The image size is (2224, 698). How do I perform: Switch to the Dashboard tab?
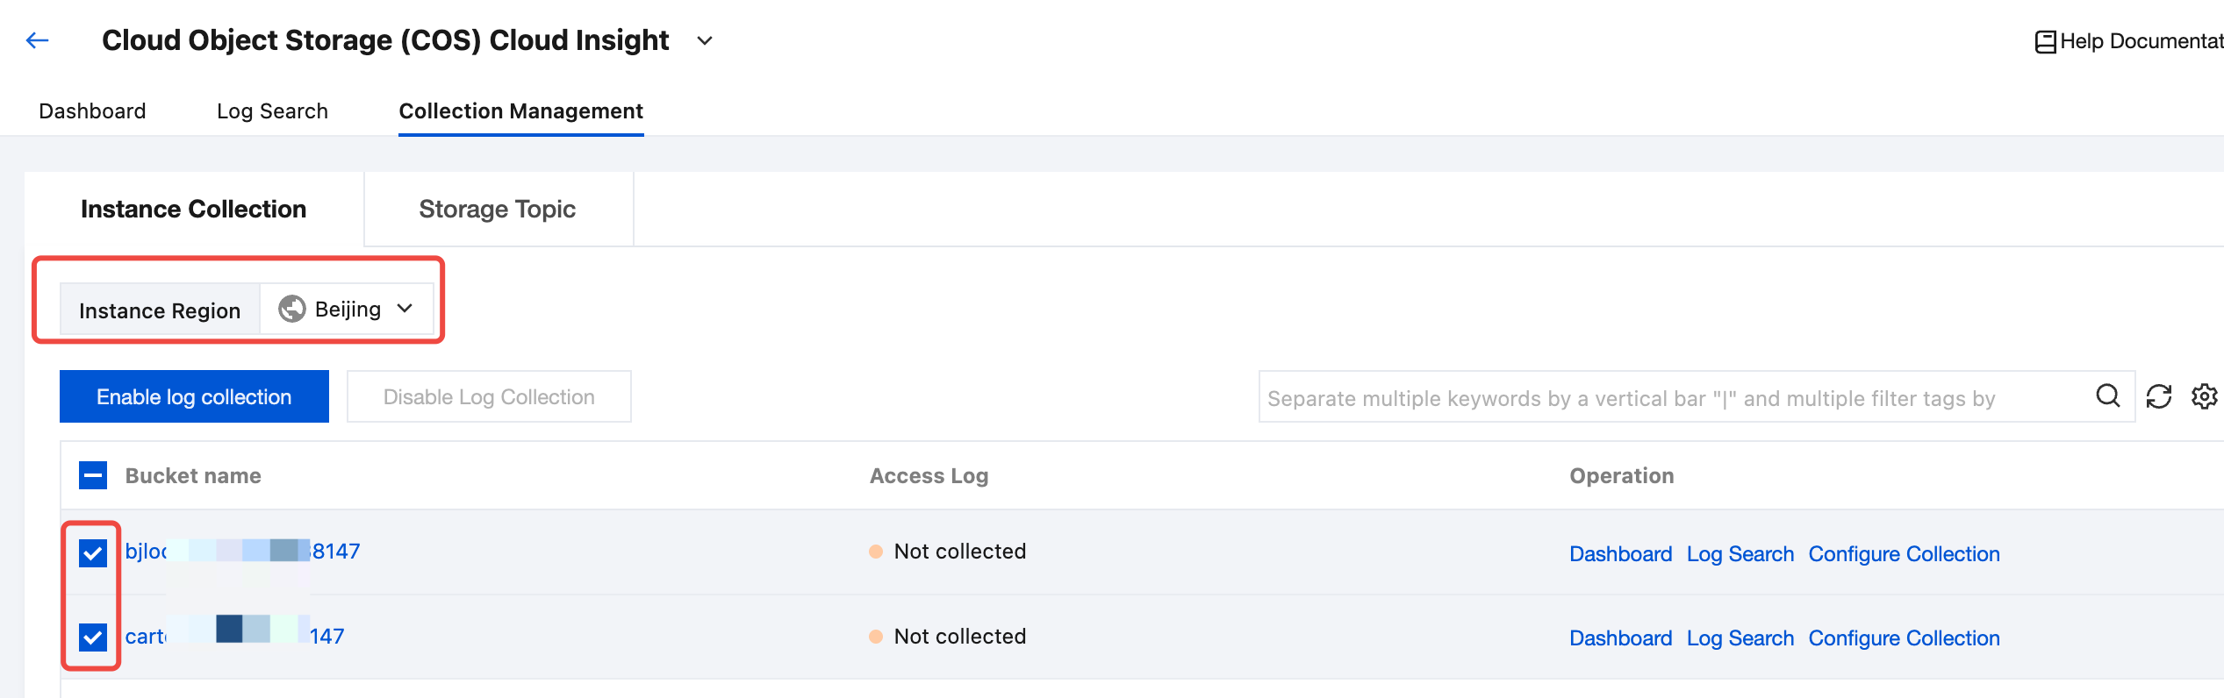coord(92,111)
